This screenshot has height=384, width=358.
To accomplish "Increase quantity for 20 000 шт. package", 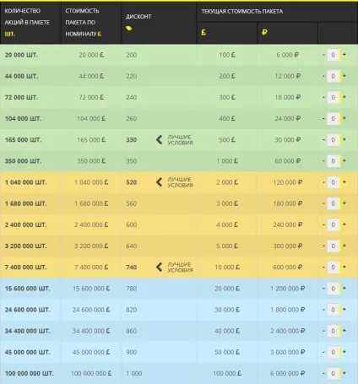I will coord(344,55).
